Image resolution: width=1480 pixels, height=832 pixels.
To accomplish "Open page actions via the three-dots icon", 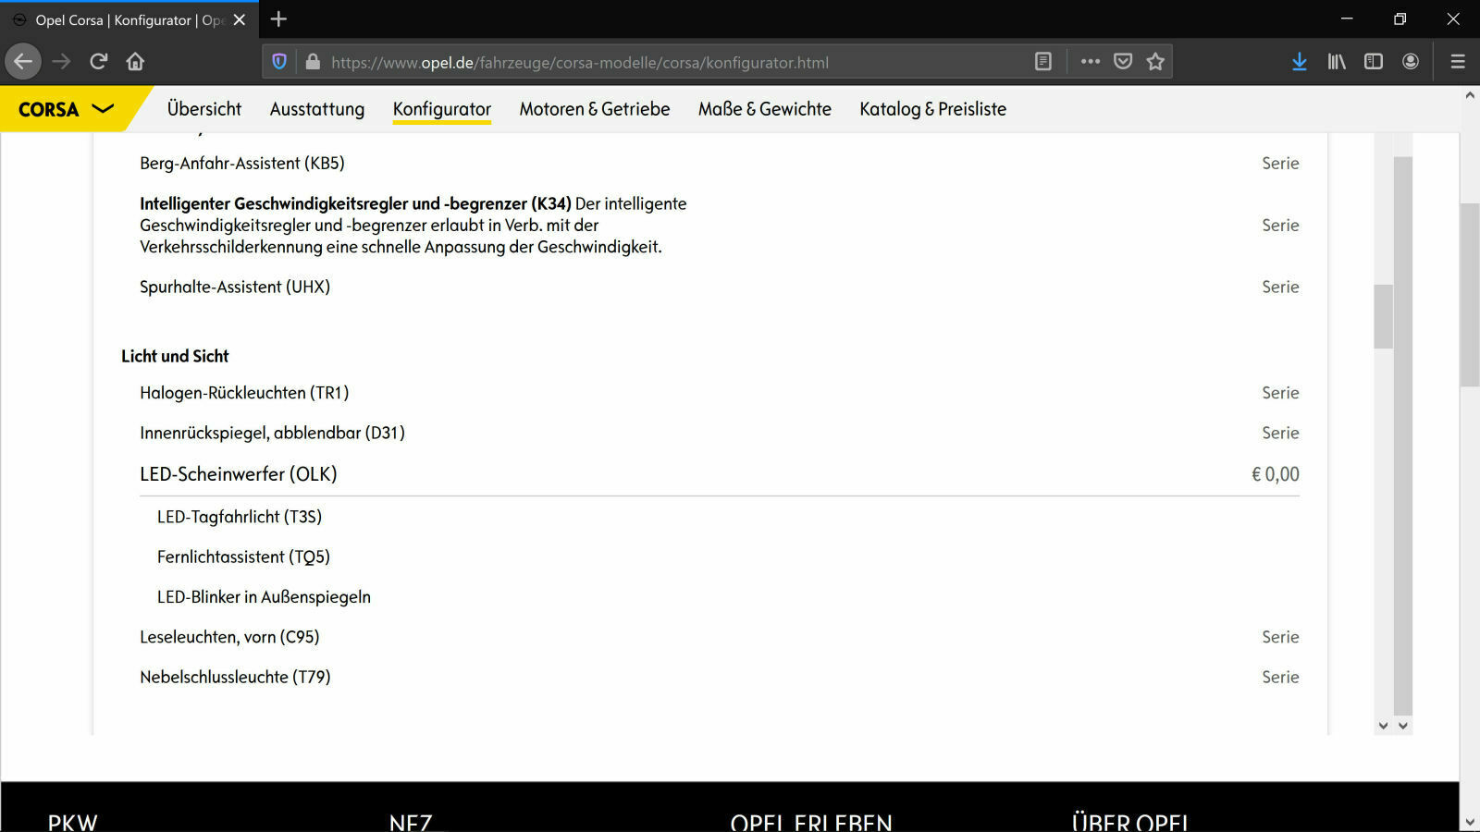I will pos(1091,62).
